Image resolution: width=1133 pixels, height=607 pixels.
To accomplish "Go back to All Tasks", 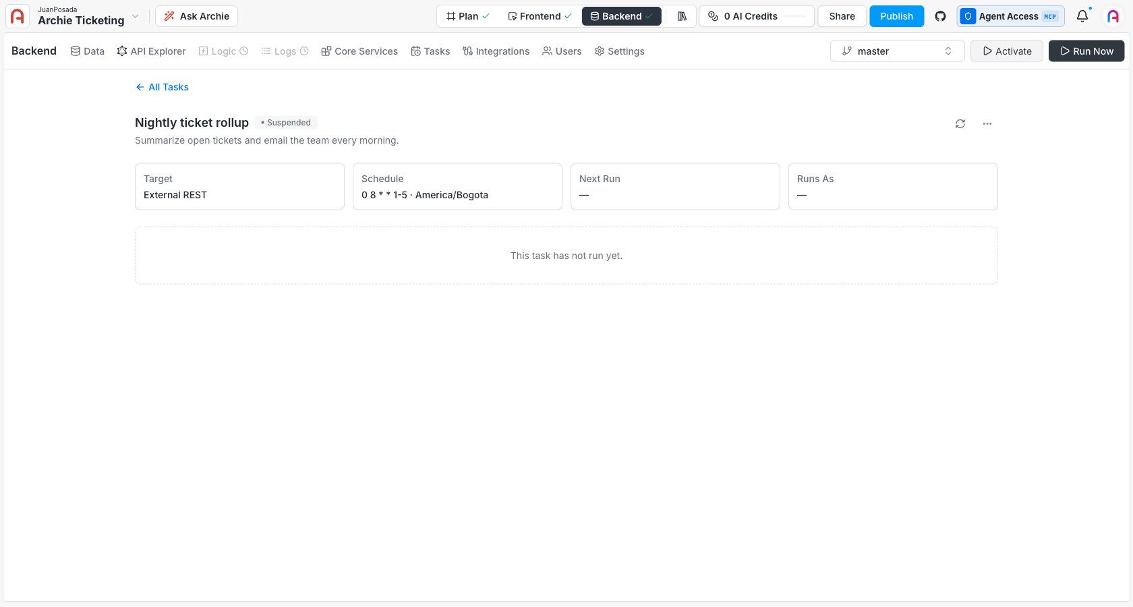I will click(162, 87).
